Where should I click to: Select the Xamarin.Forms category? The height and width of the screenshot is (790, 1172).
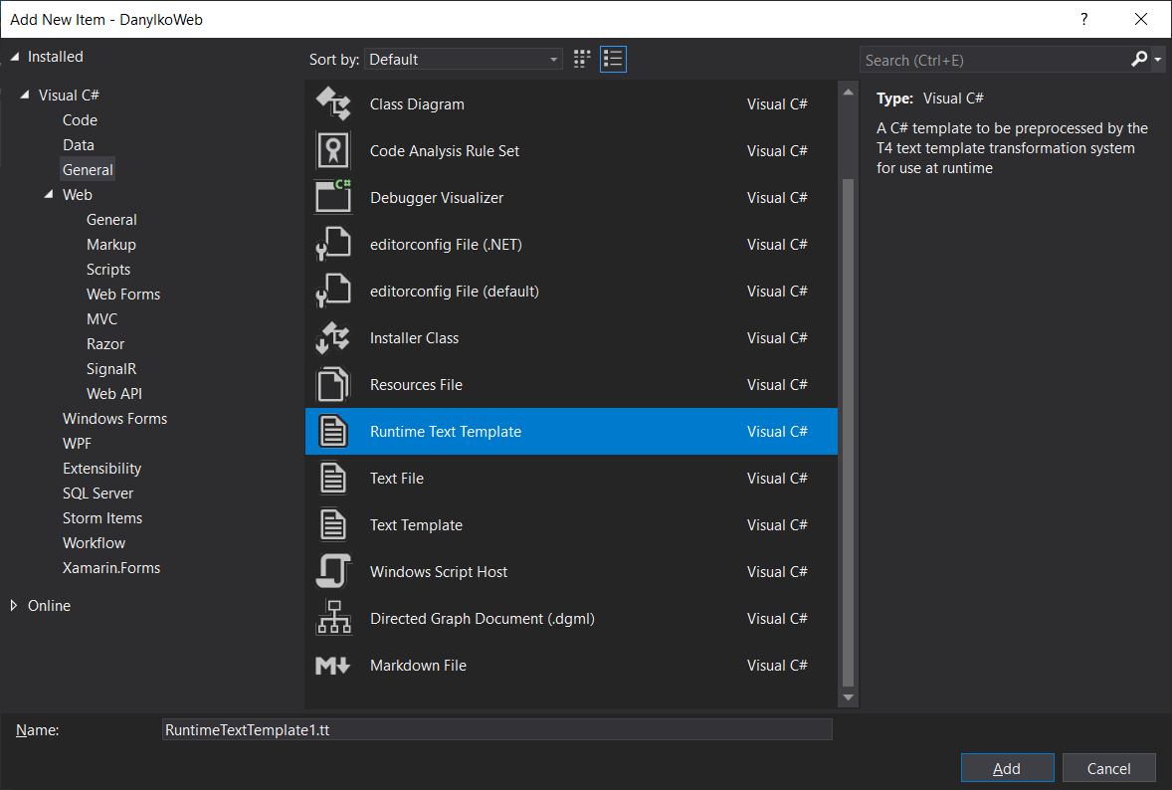(111, 568)
